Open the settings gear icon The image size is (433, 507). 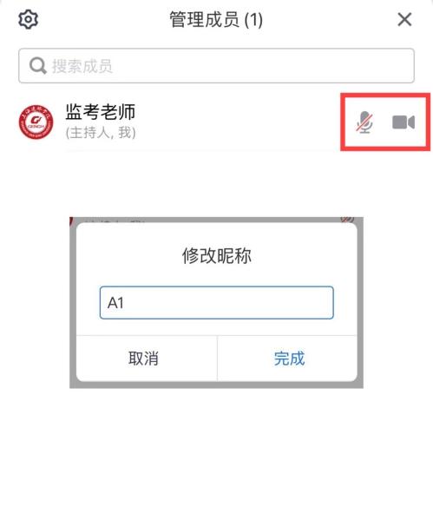click(28, 19)
